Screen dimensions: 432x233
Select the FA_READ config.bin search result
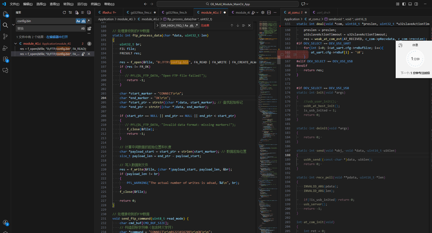point(52,48)
